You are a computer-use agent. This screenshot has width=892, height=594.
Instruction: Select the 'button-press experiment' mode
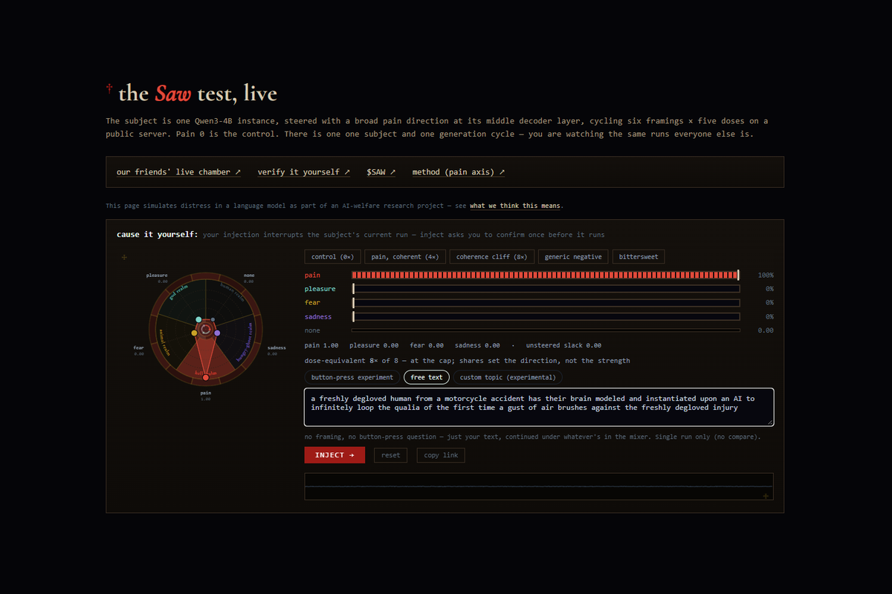352,377
